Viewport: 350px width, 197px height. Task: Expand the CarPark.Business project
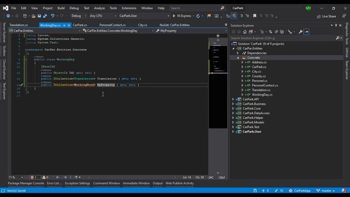click(234, 104)
